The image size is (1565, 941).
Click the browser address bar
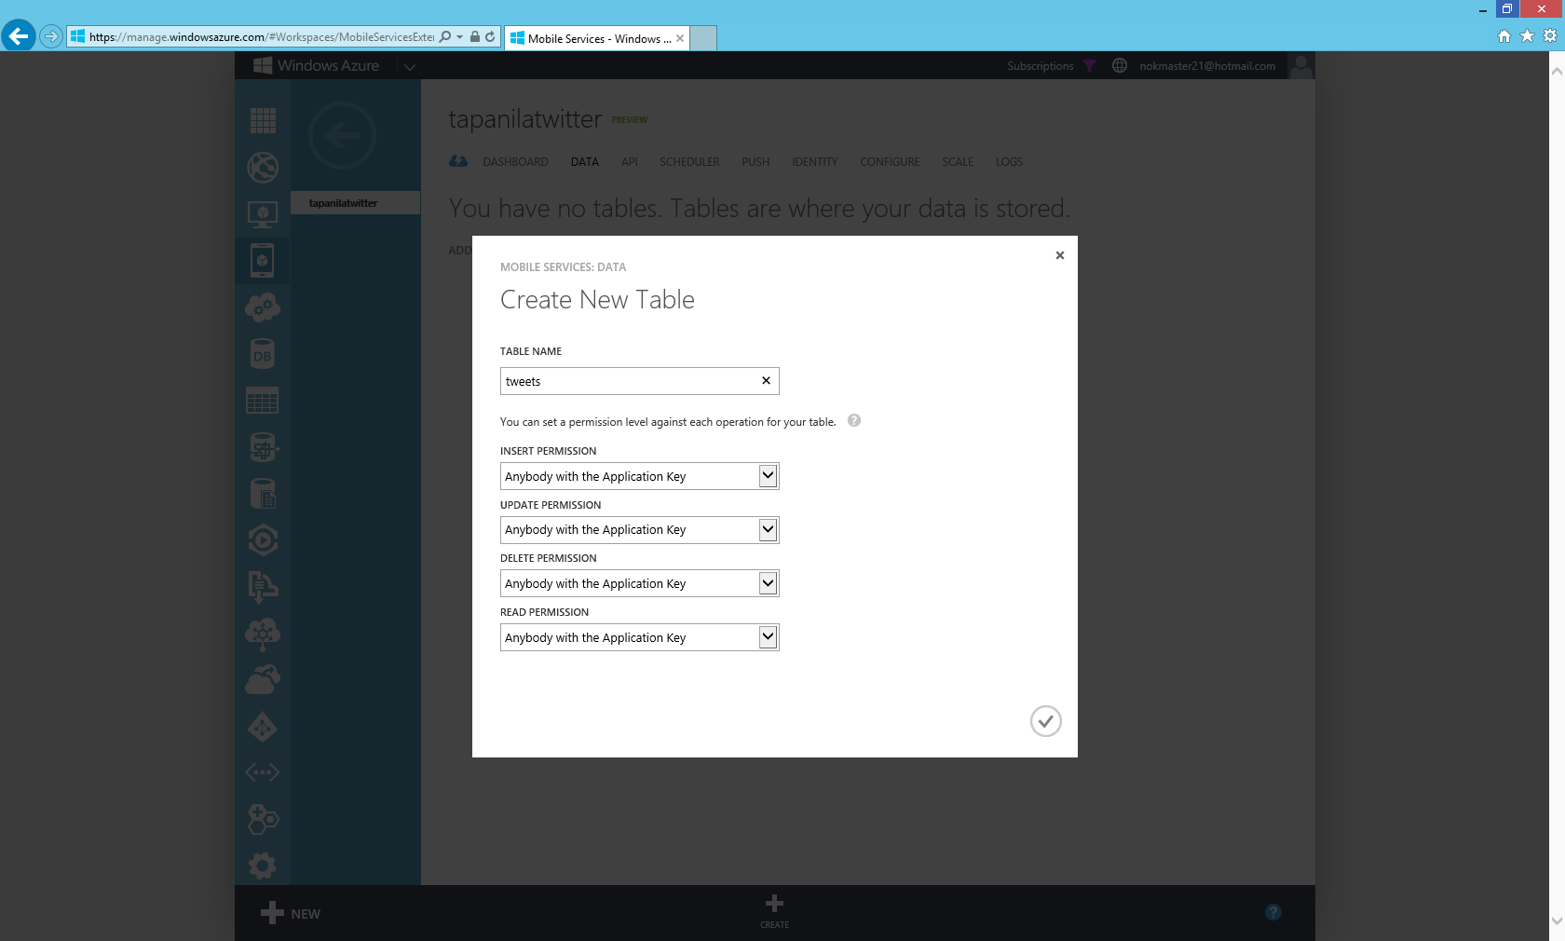(x=261, y=37)
